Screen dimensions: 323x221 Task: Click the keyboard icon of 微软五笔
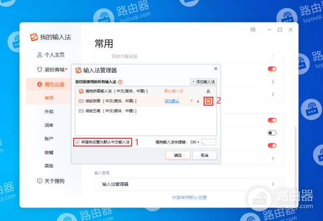click(x=81, y=111)
